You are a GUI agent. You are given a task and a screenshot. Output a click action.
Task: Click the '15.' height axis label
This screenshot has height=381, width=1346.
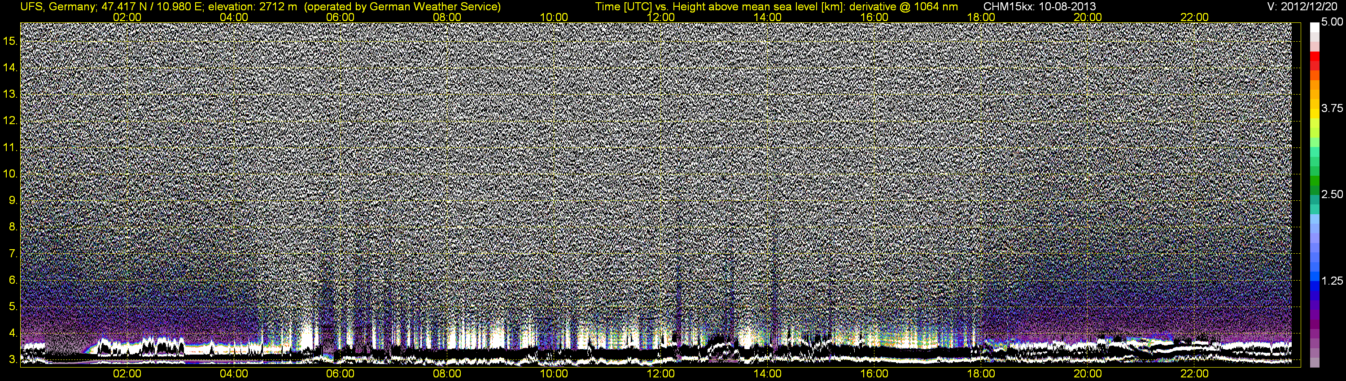point(11,41)
